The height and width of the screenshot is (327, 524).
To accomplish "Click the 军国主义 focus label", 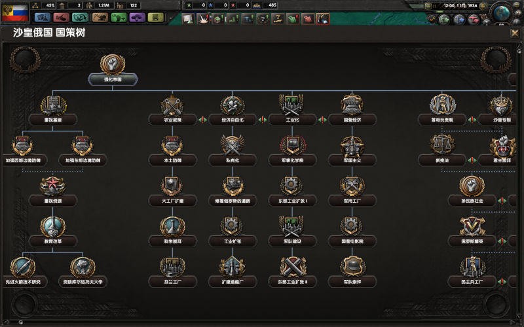I will tap(352, 160).
